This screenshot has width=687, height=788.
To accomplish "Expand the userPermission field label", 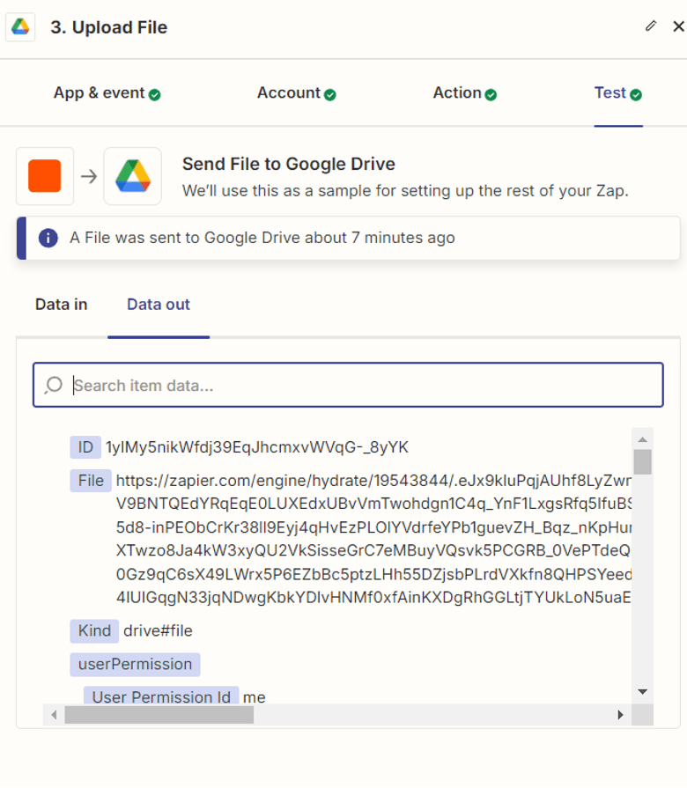I will pyautogui.click(x=135, y=664).
